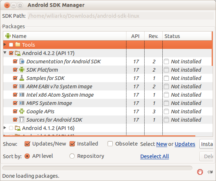Image resolution: width=216 pixels, height=181 pixels.
Task: Expand the Android 4.1.2 (API 16) node
Action: [5, 128]
